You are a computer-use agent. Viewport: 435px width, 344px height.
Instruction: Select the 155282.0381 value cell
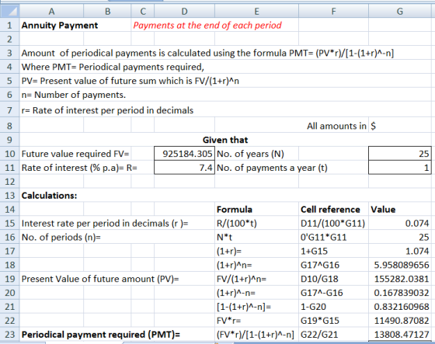(400, 279)
